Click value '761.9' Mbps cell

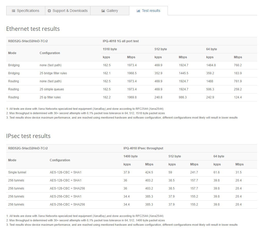click(238, 81)
